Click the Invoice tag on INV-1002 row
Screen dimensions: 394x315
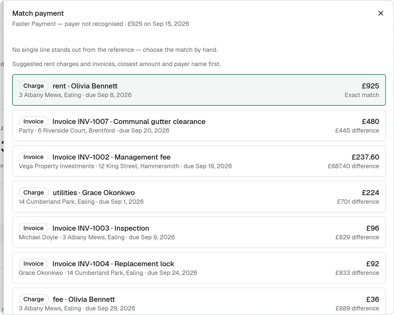click(33, 157)
